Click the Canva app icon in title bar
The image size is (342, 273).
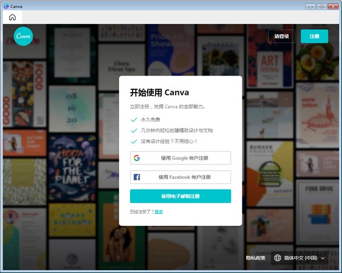click(x=6, y=6)
